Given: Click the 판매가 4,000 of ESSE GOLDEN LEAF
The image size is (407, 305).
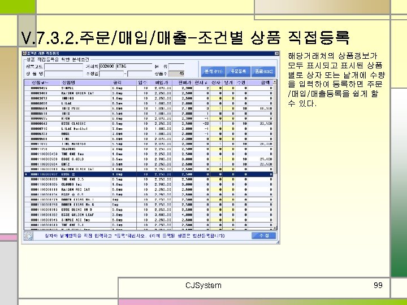Looking at the screenshot, I should pos(183,215).
